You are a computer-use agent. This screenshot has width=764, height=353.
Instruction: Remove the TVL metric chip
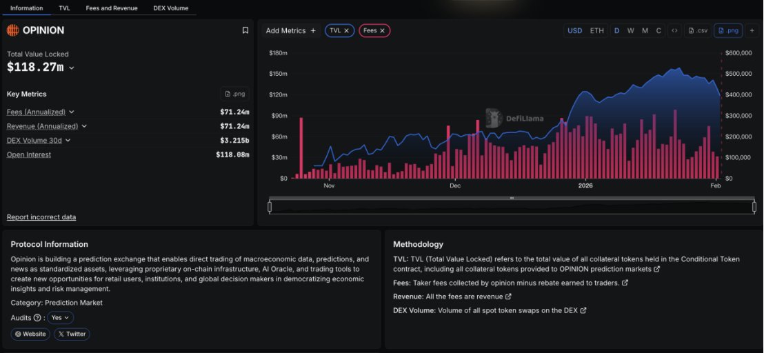click(x=346, y=30)
